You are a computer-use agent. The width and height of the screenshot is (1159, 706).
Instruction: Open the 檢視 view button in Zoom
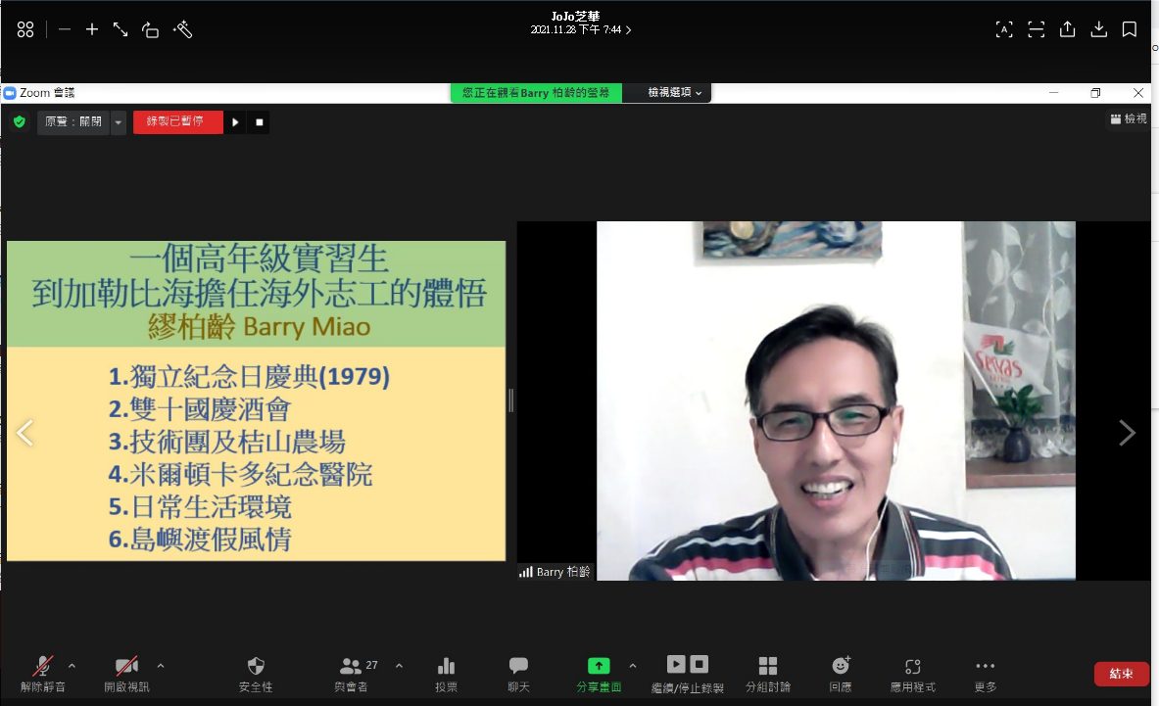coord(1129,118)
